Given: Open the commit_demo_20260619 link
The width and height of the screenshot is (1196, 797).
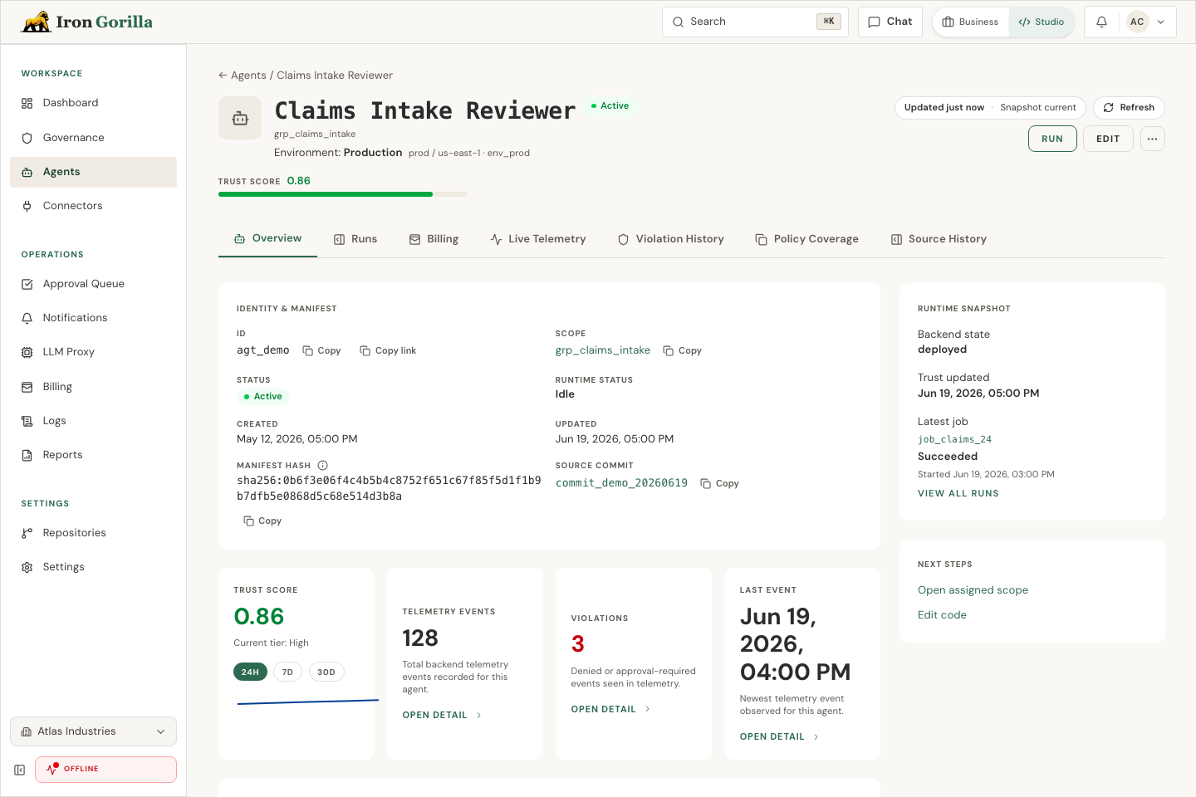Looking at the screenshot, I should pos(621,483).
